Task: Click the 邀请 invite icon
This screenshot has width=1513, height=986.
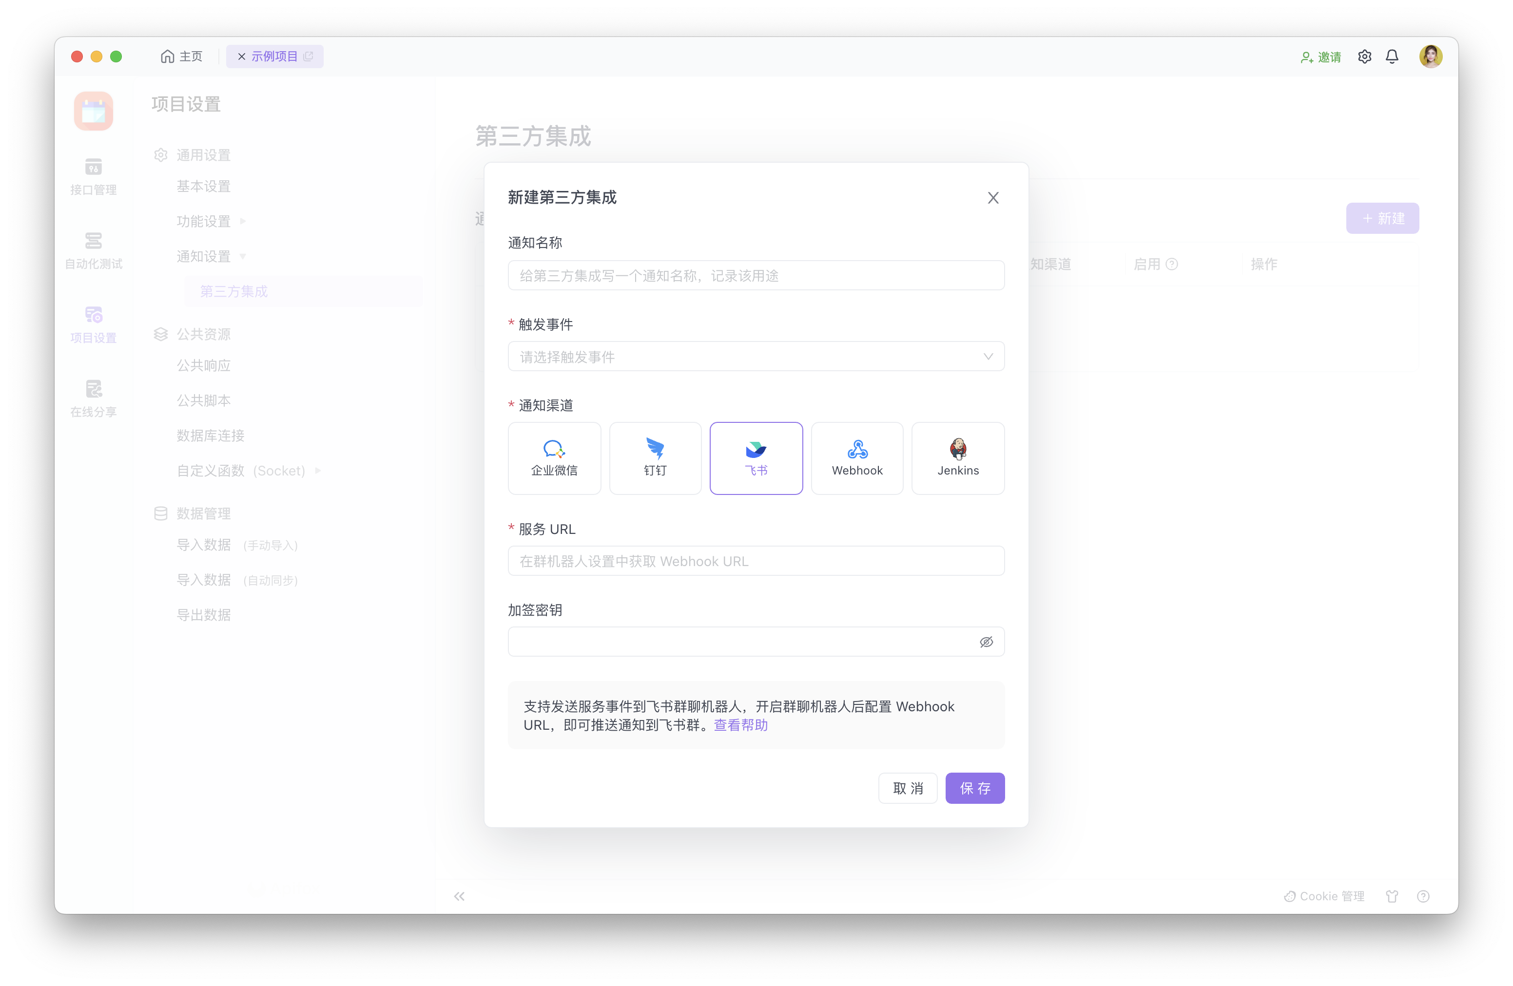Action: coord(1307,57)
